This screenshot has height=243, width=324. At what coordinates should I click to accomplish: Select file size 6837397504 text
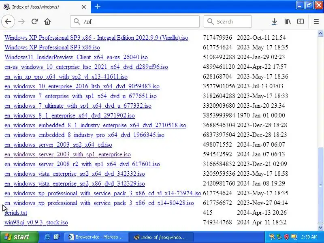[219, 135]
